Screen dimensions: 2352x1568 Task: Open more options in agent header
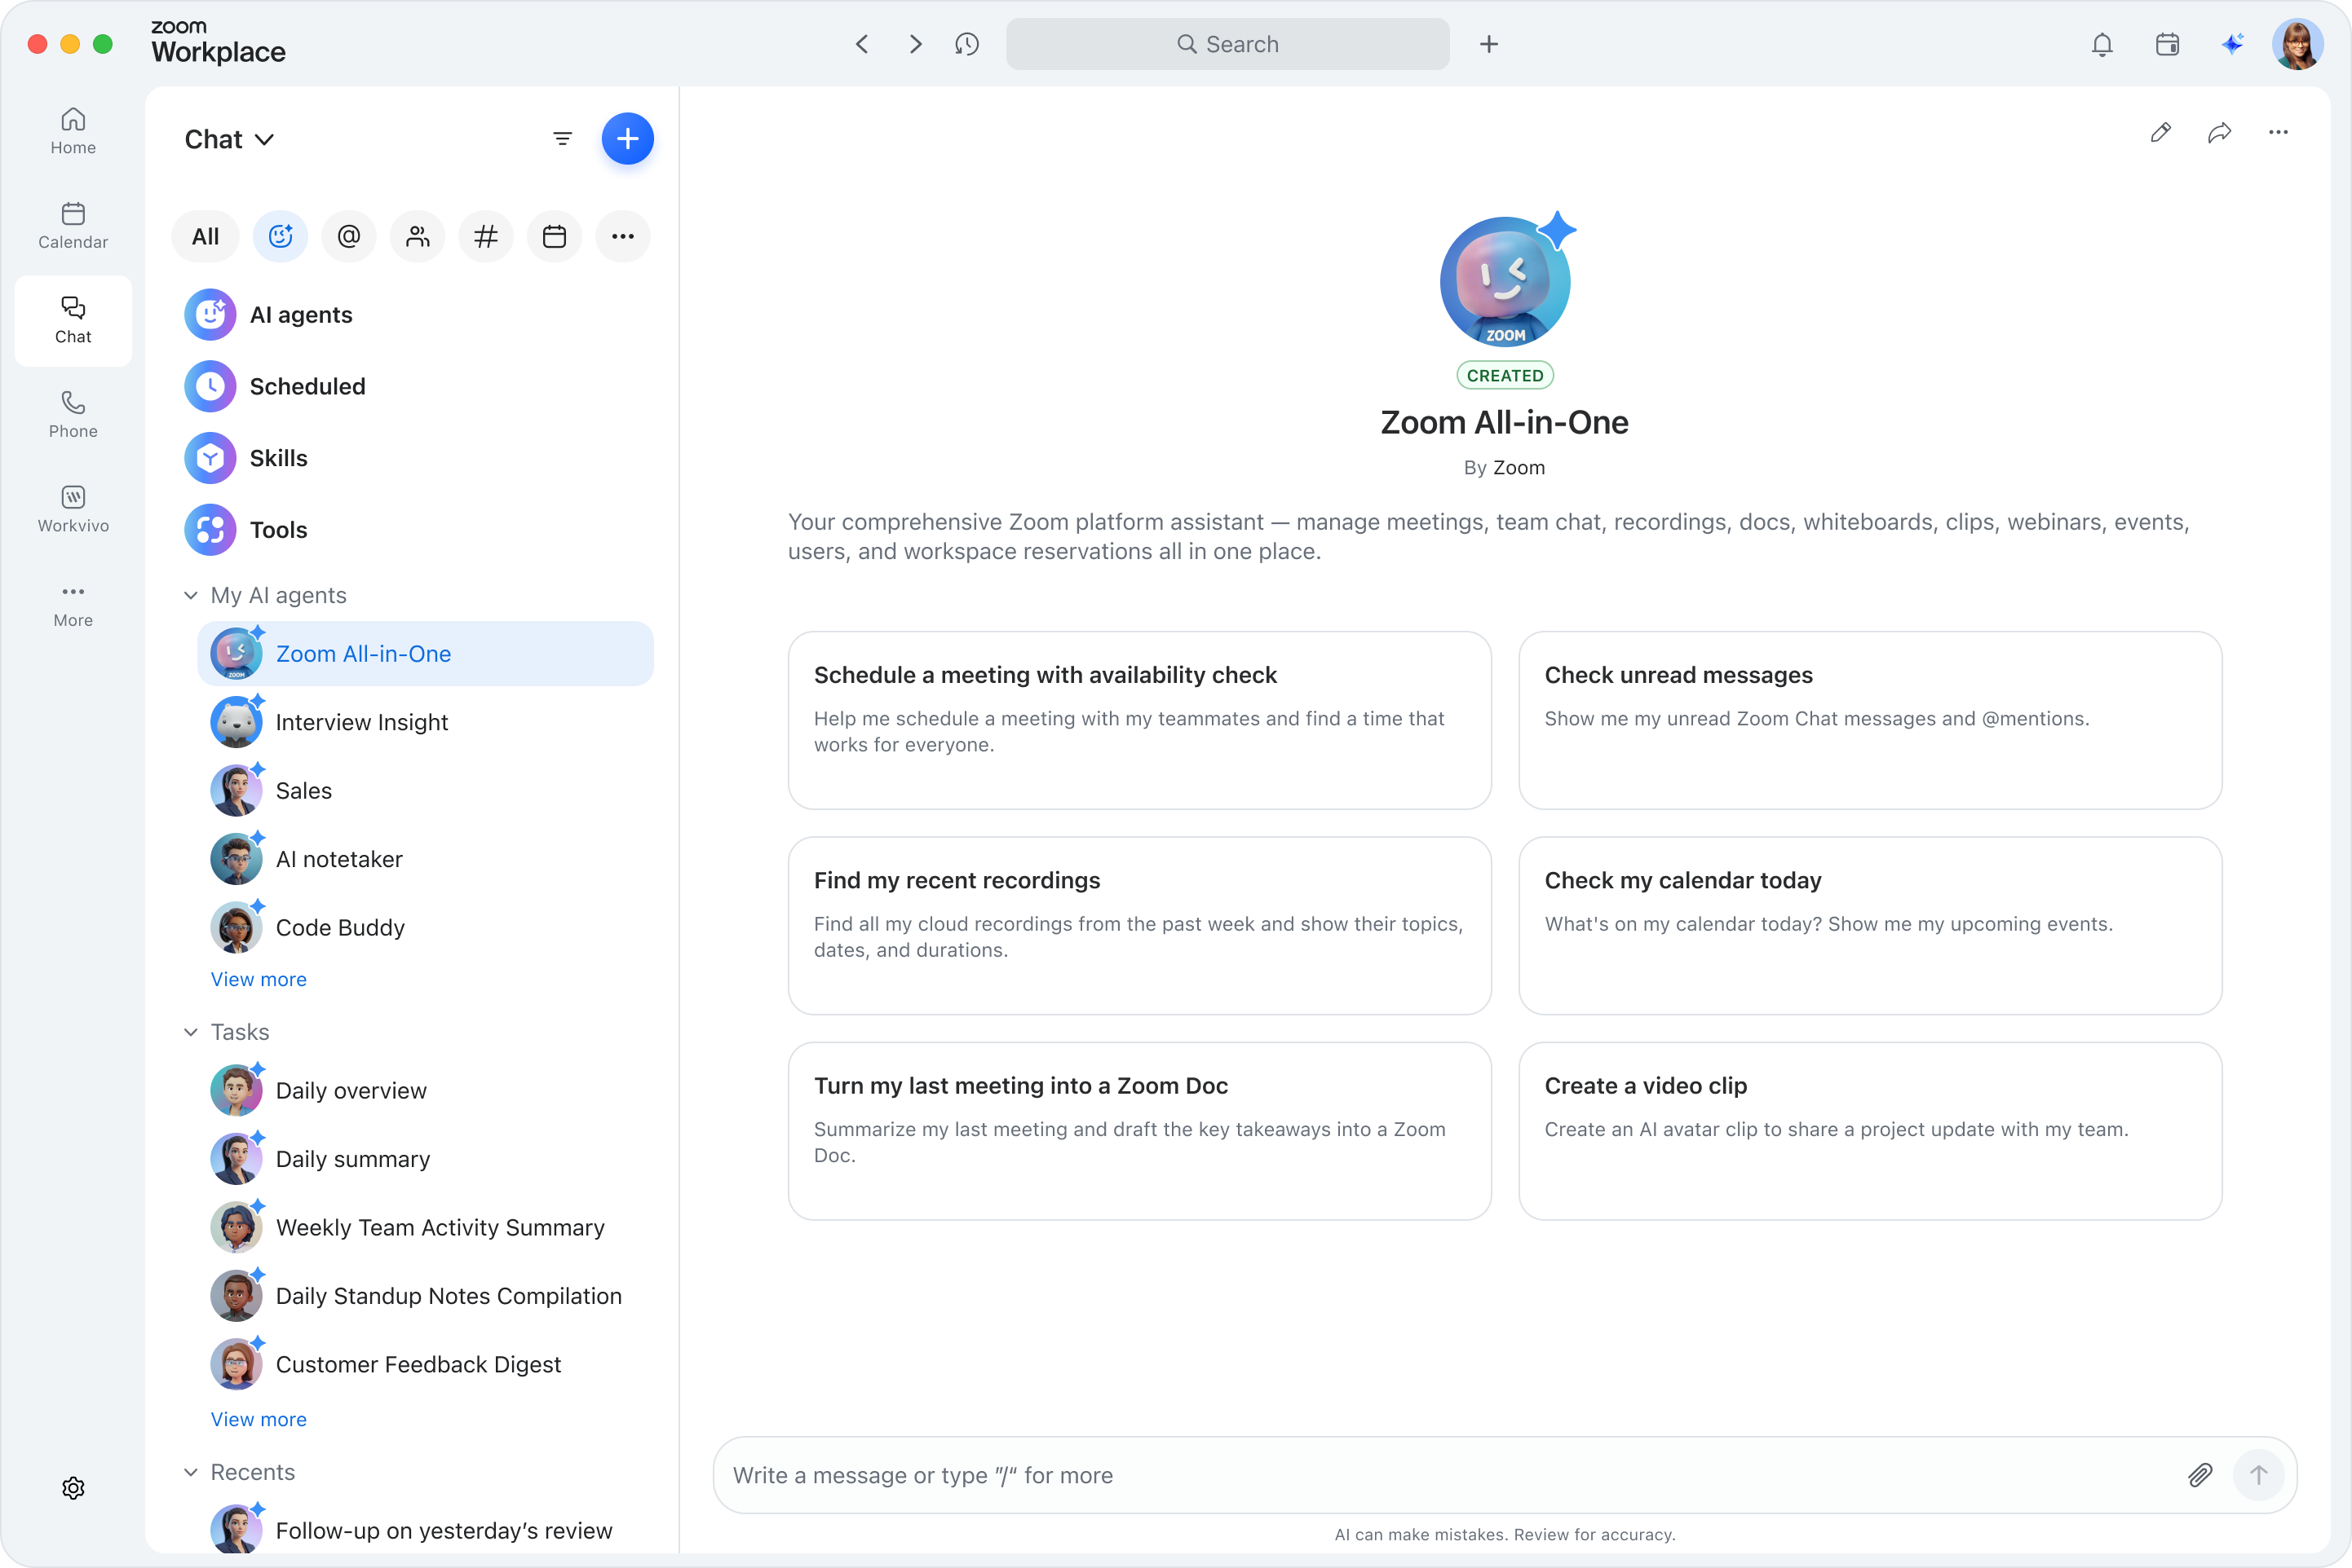[x=2278, y=132]
